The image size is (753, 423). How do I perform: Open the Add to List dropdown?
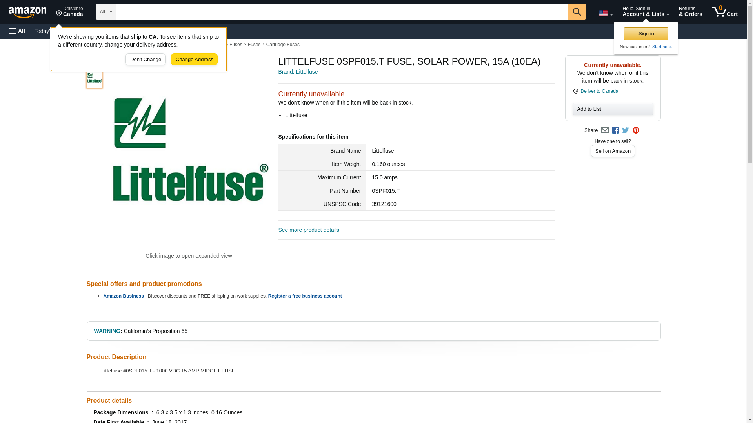[612, 109]
